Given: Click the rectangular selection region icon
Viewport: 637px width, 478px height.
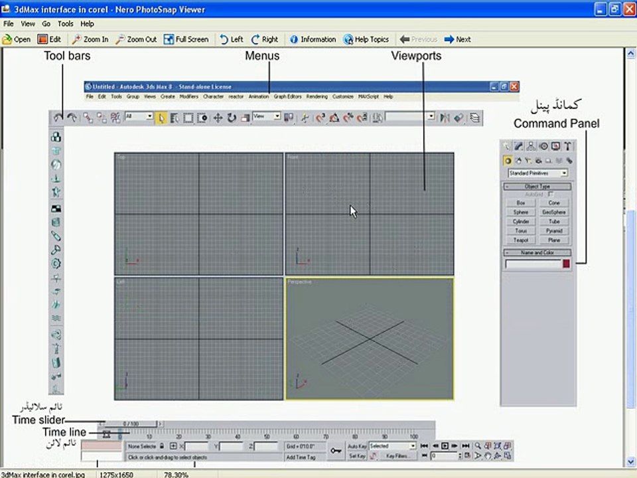Looking at the screenshot, I should pos(188,118).
